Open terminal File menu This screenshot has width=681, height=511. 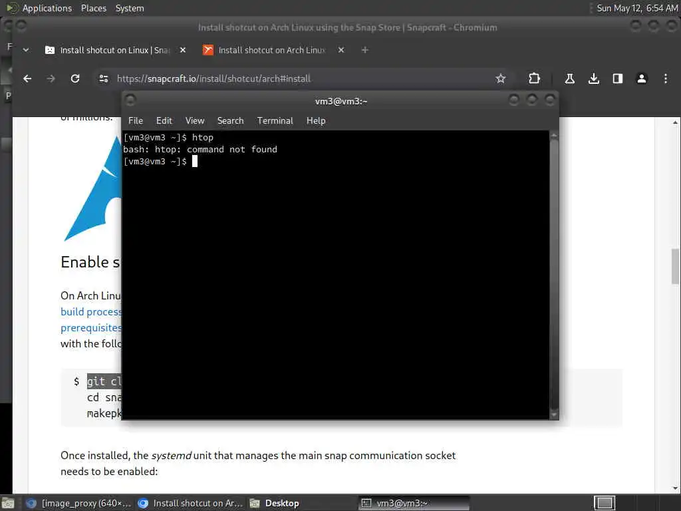tap(136, 121)
